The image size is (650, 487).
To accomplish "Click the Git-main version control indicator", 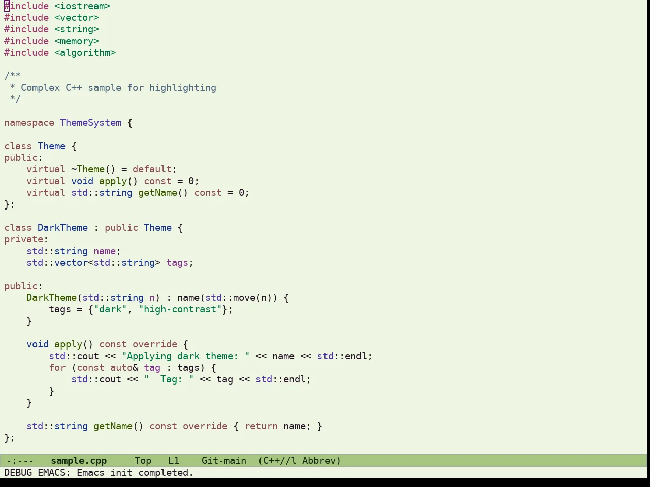I will coord(224,461).
